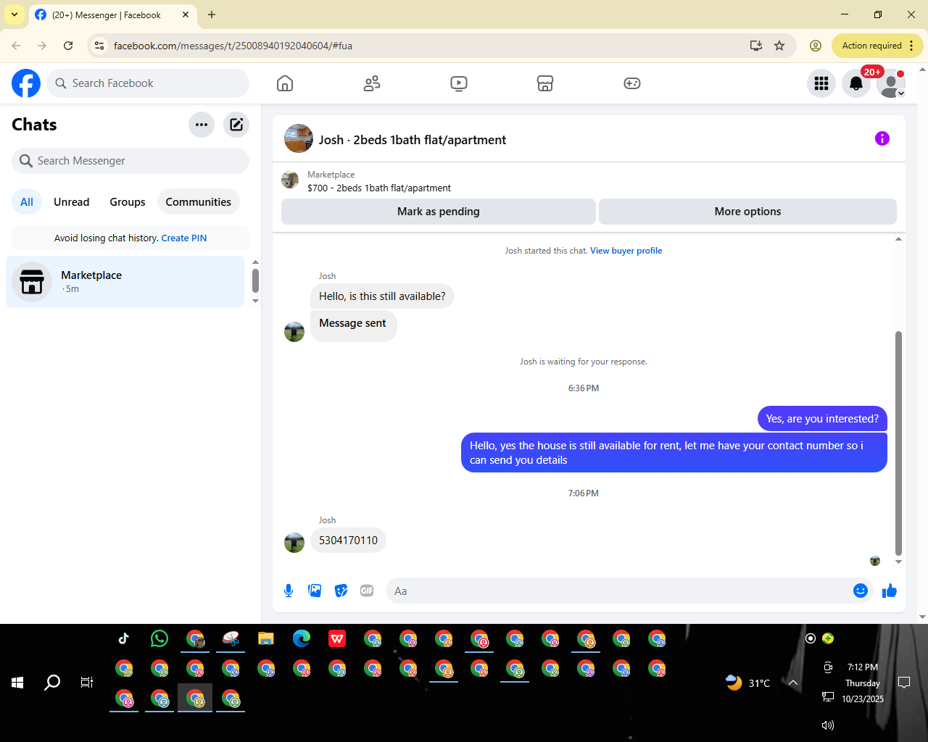The height and width of the screenshot is (742, 928).
Task: Click the Facebook logo
Action: pyautogui.click(x=26, y=83)
